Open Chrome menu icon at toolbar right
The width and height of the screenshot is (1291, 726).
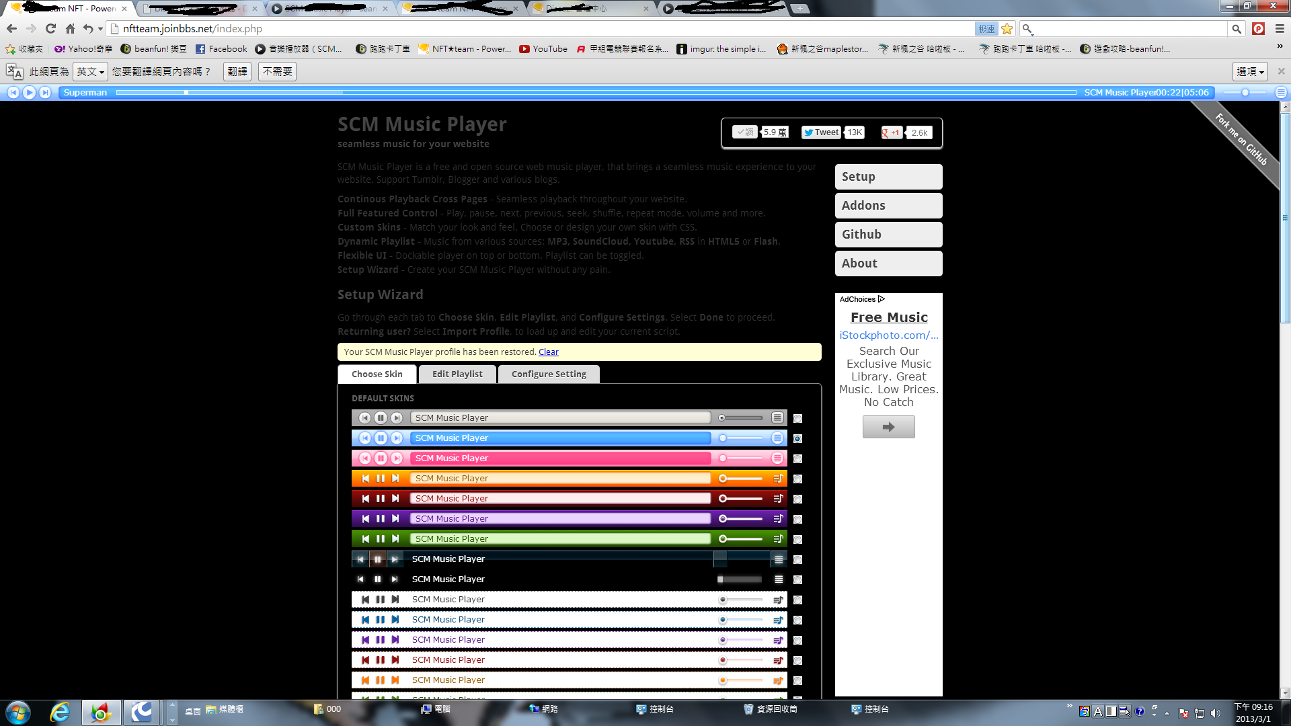[1280, 29]
